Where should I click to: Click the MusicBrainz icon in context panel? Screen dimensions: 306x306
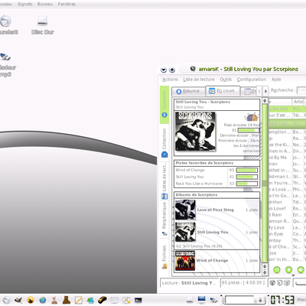coord(252,117)
